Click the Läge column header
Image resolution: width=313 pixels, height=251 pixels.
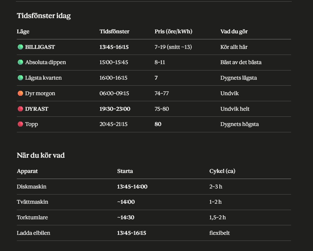pyautogui.click(x=23, y=31)
